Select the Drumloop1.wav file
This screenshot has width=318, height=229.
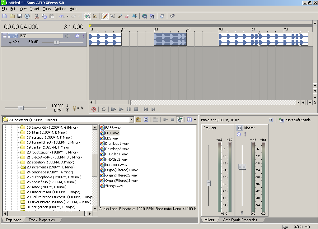coord(117,144)
